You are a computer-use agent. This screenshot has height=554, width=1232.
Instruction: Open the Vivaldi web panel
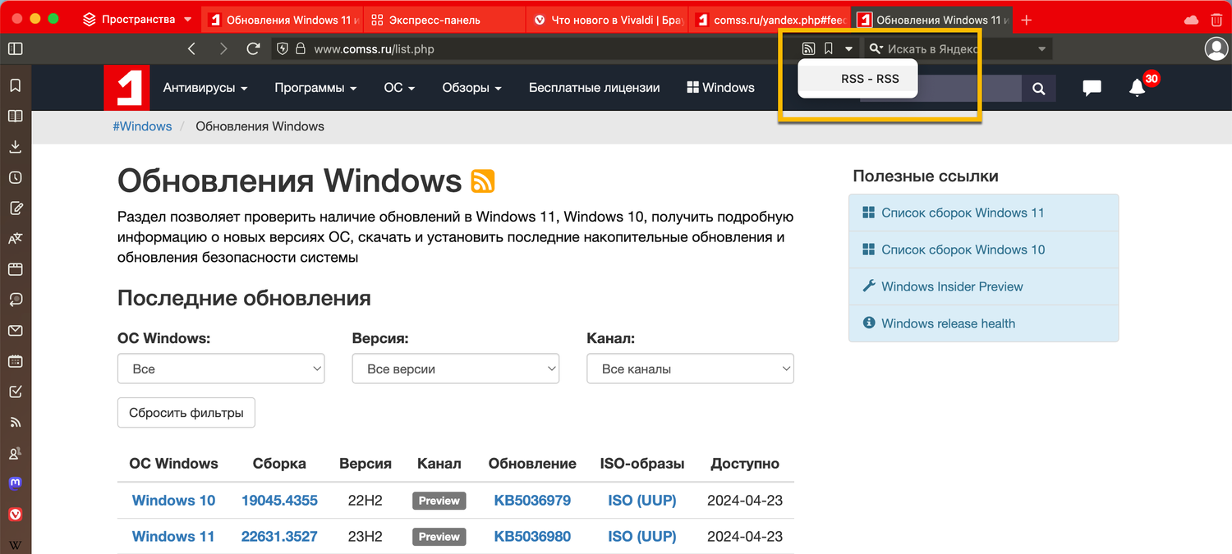click(x=15, y=515)
